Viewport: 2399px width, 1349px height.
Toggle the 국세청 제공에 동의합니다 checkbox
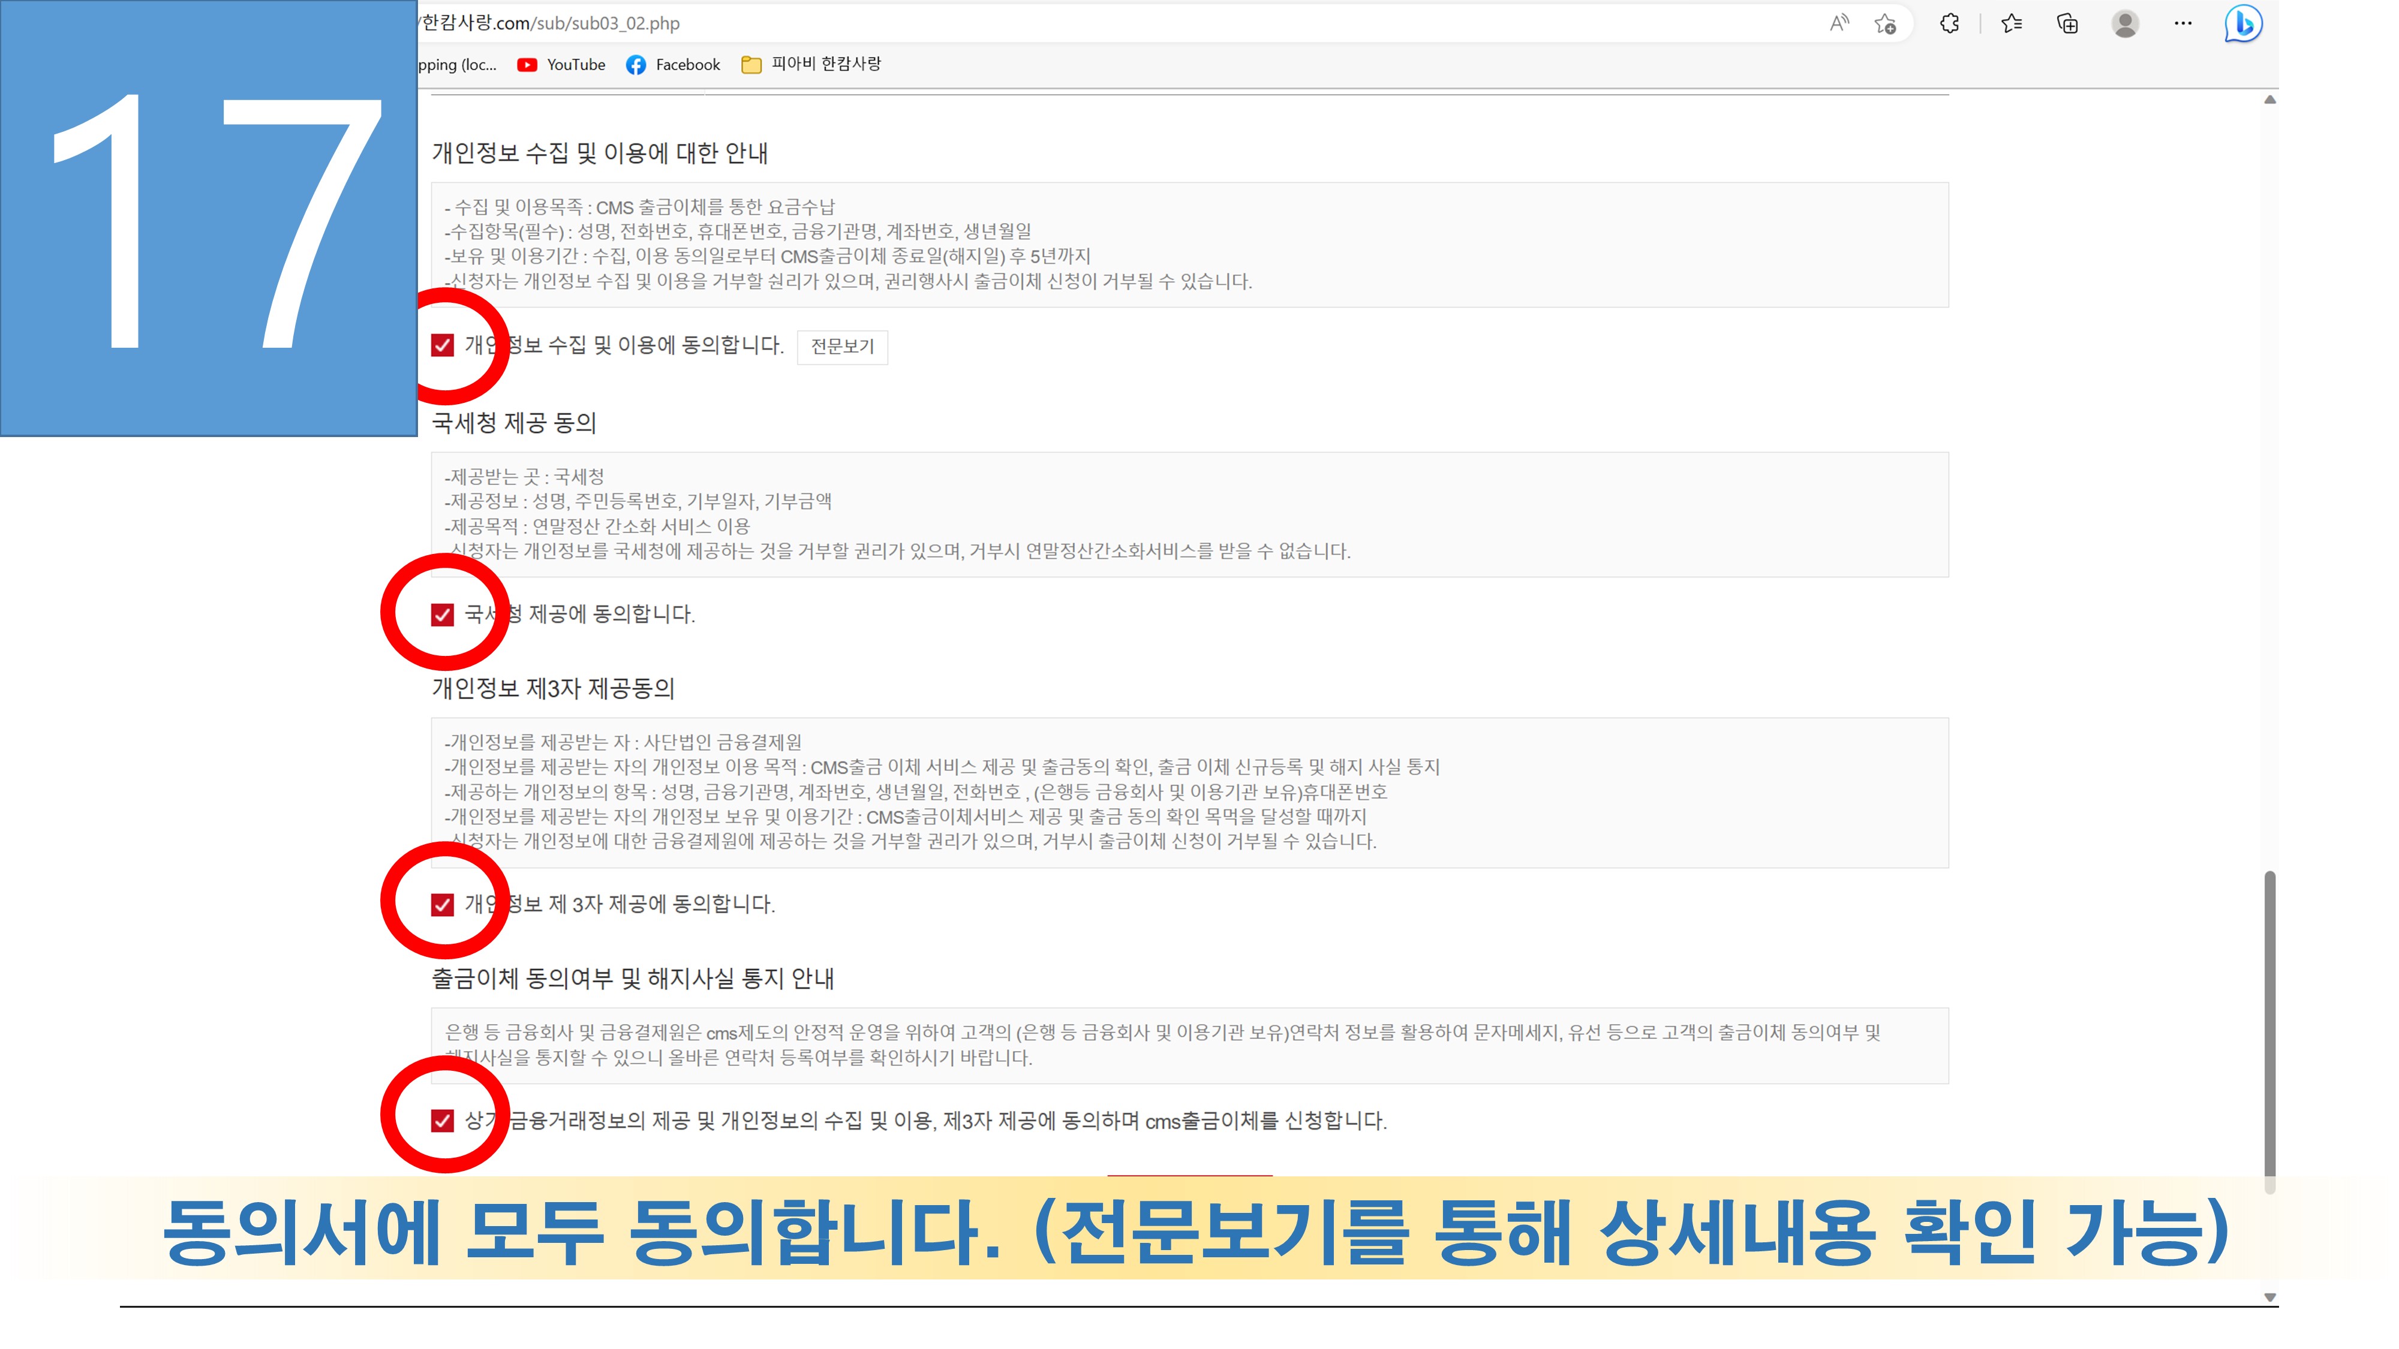tap(443, 615)
